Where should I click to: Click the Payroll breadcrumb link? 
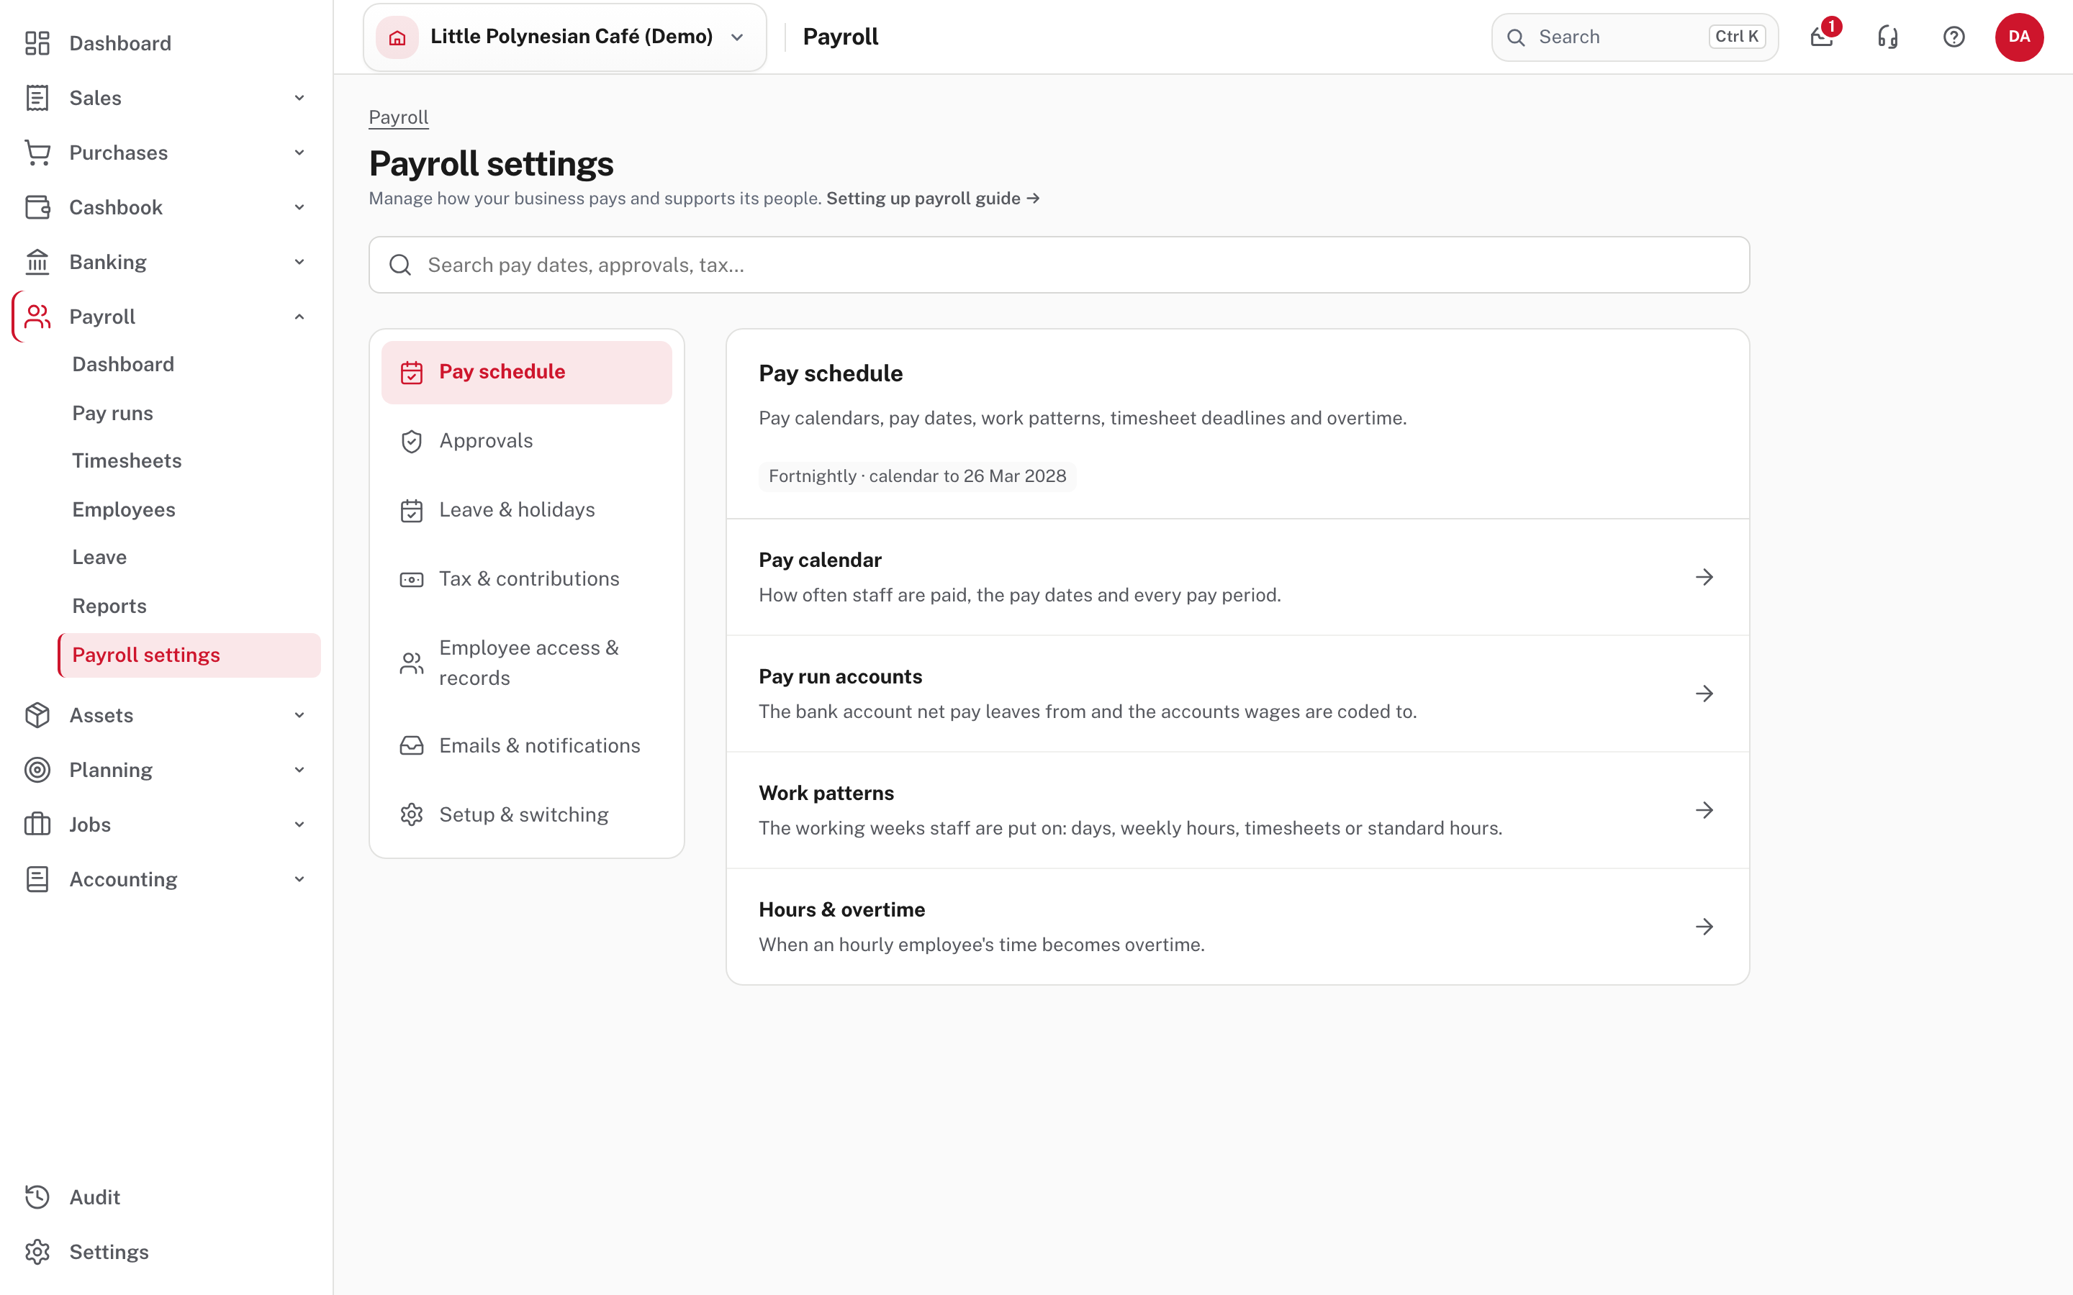pos(398,117)
